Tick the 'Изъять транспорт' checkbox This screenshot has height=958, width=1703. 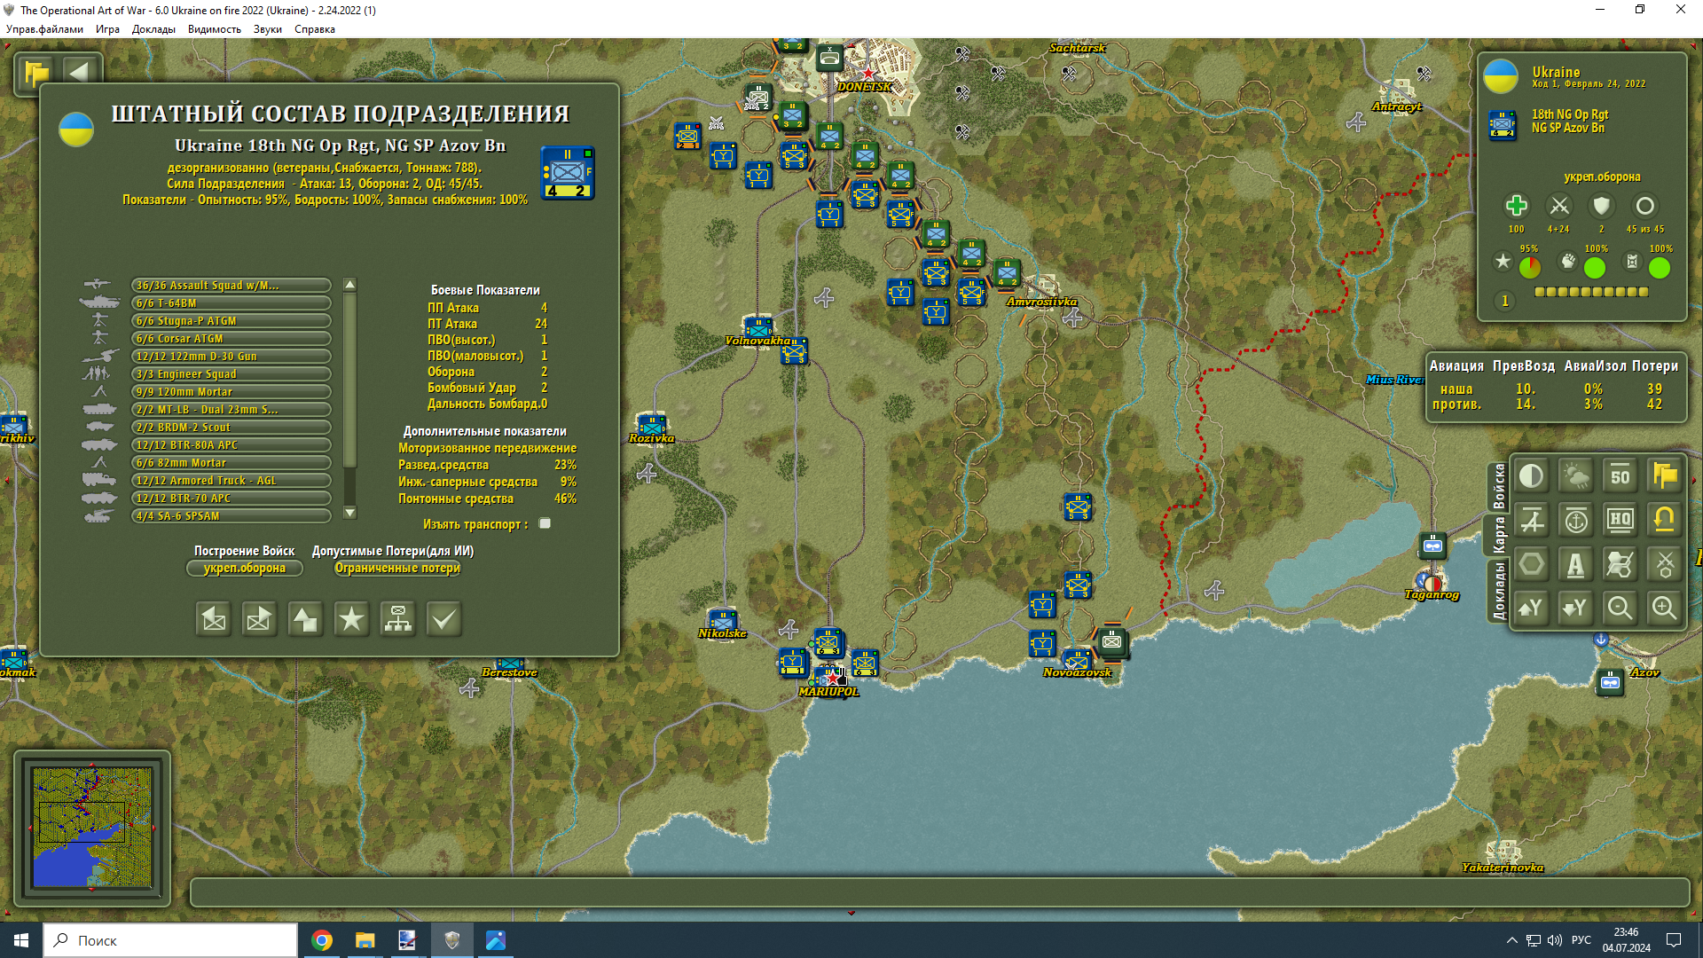pos(545,523)
